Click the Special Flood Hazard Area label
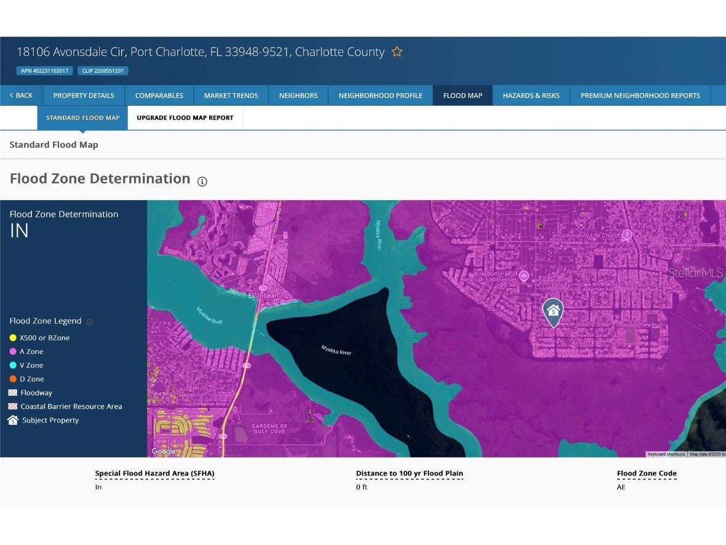Viewport: 726px width, 545px height. (x=154, y=474)
